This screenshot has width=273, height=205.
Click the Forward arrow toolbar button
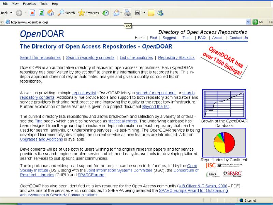(19, 13)
